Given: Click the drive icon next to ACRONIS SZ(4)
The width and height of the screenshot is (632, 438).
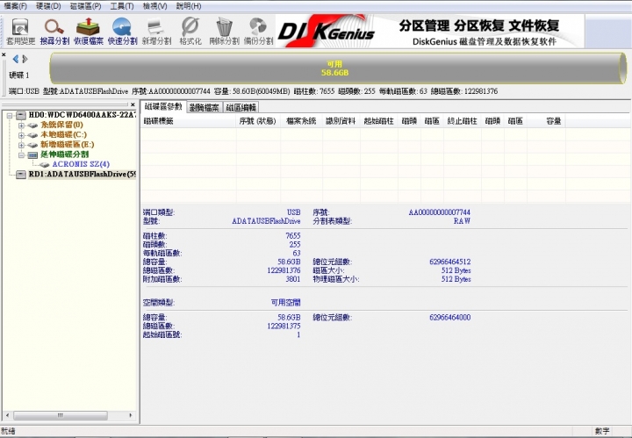Looking at the screenshot, I should 45,164.
